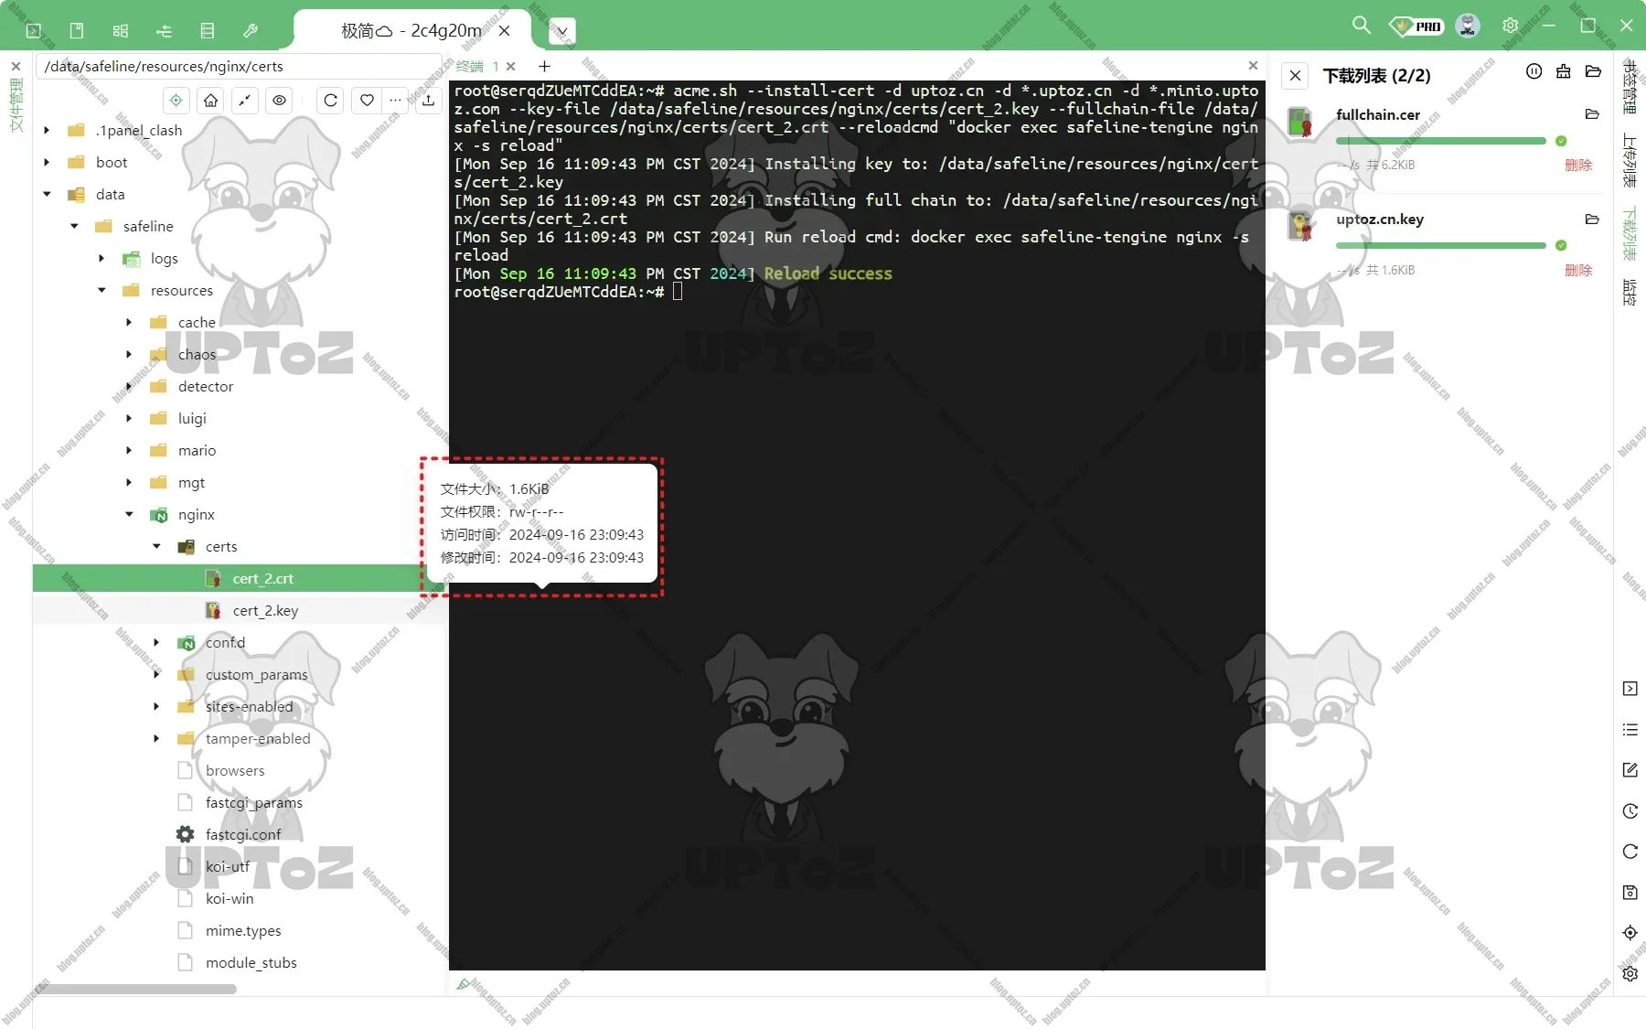Add a new terminal tab

544,66
